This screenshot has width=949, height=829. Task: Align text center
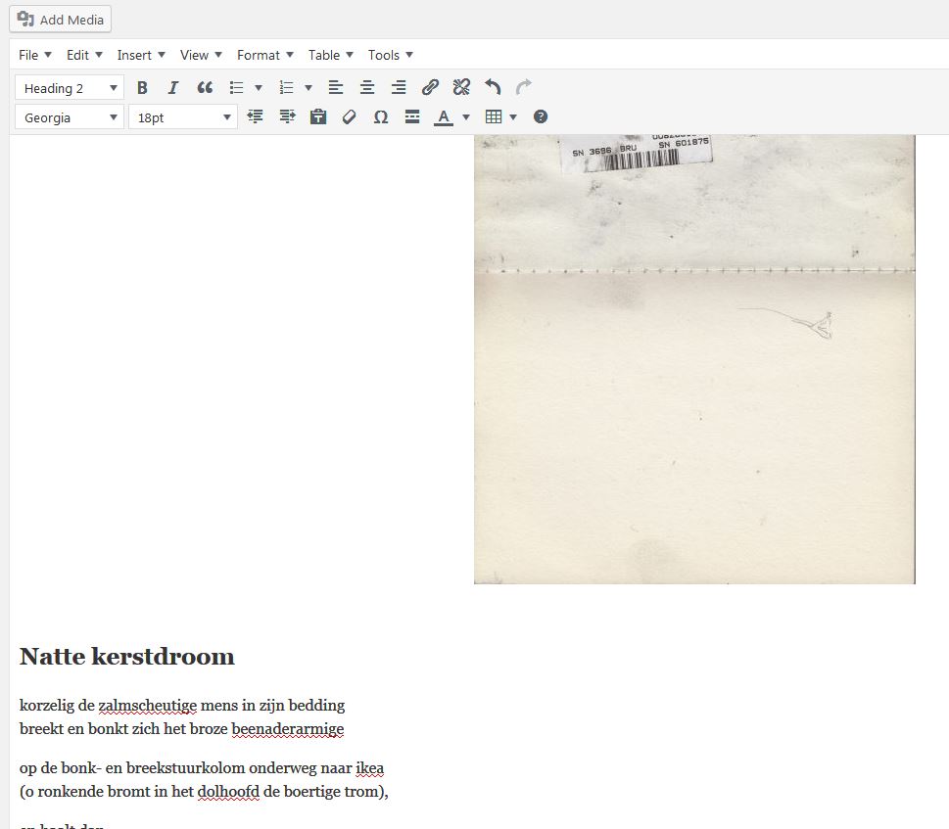point(366,88)
